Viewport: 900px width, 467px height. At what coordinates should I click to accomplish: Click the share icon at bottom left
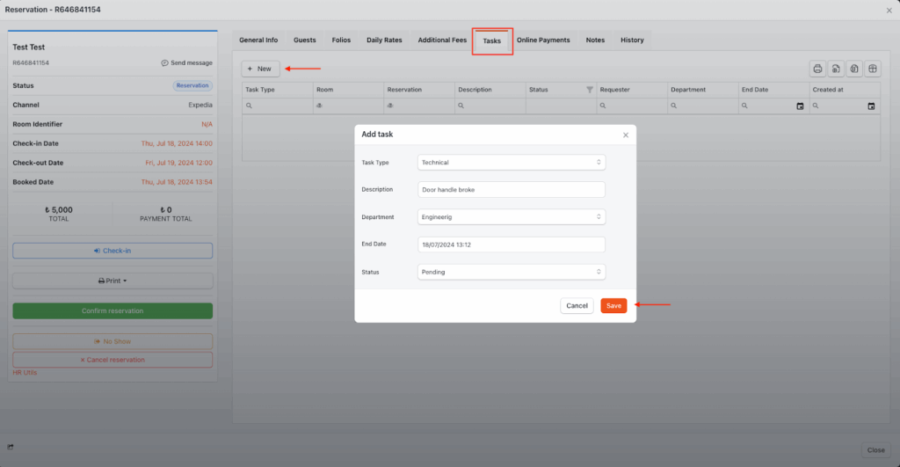11,449
